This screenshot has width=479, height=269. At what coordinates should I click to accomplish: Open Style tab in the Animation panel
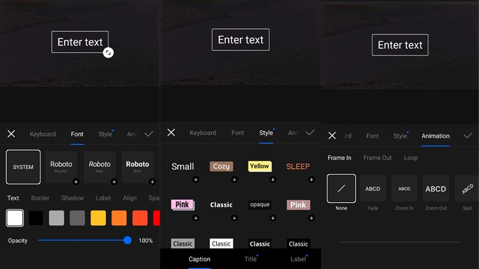pyautogui.click(x=400, y=136)
